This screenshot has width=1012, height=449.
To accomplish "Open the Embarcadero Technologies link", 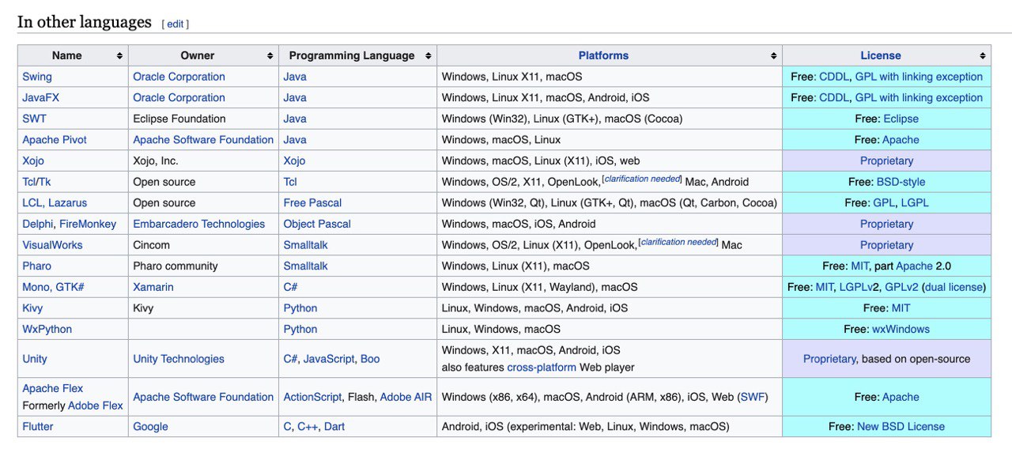I will [x=199, y=224].
